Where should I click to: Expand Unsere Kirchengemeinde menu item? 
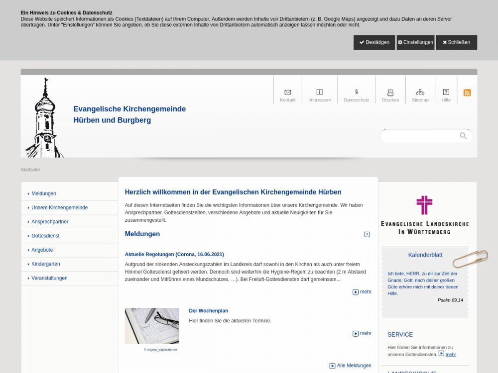pos(59,207)
